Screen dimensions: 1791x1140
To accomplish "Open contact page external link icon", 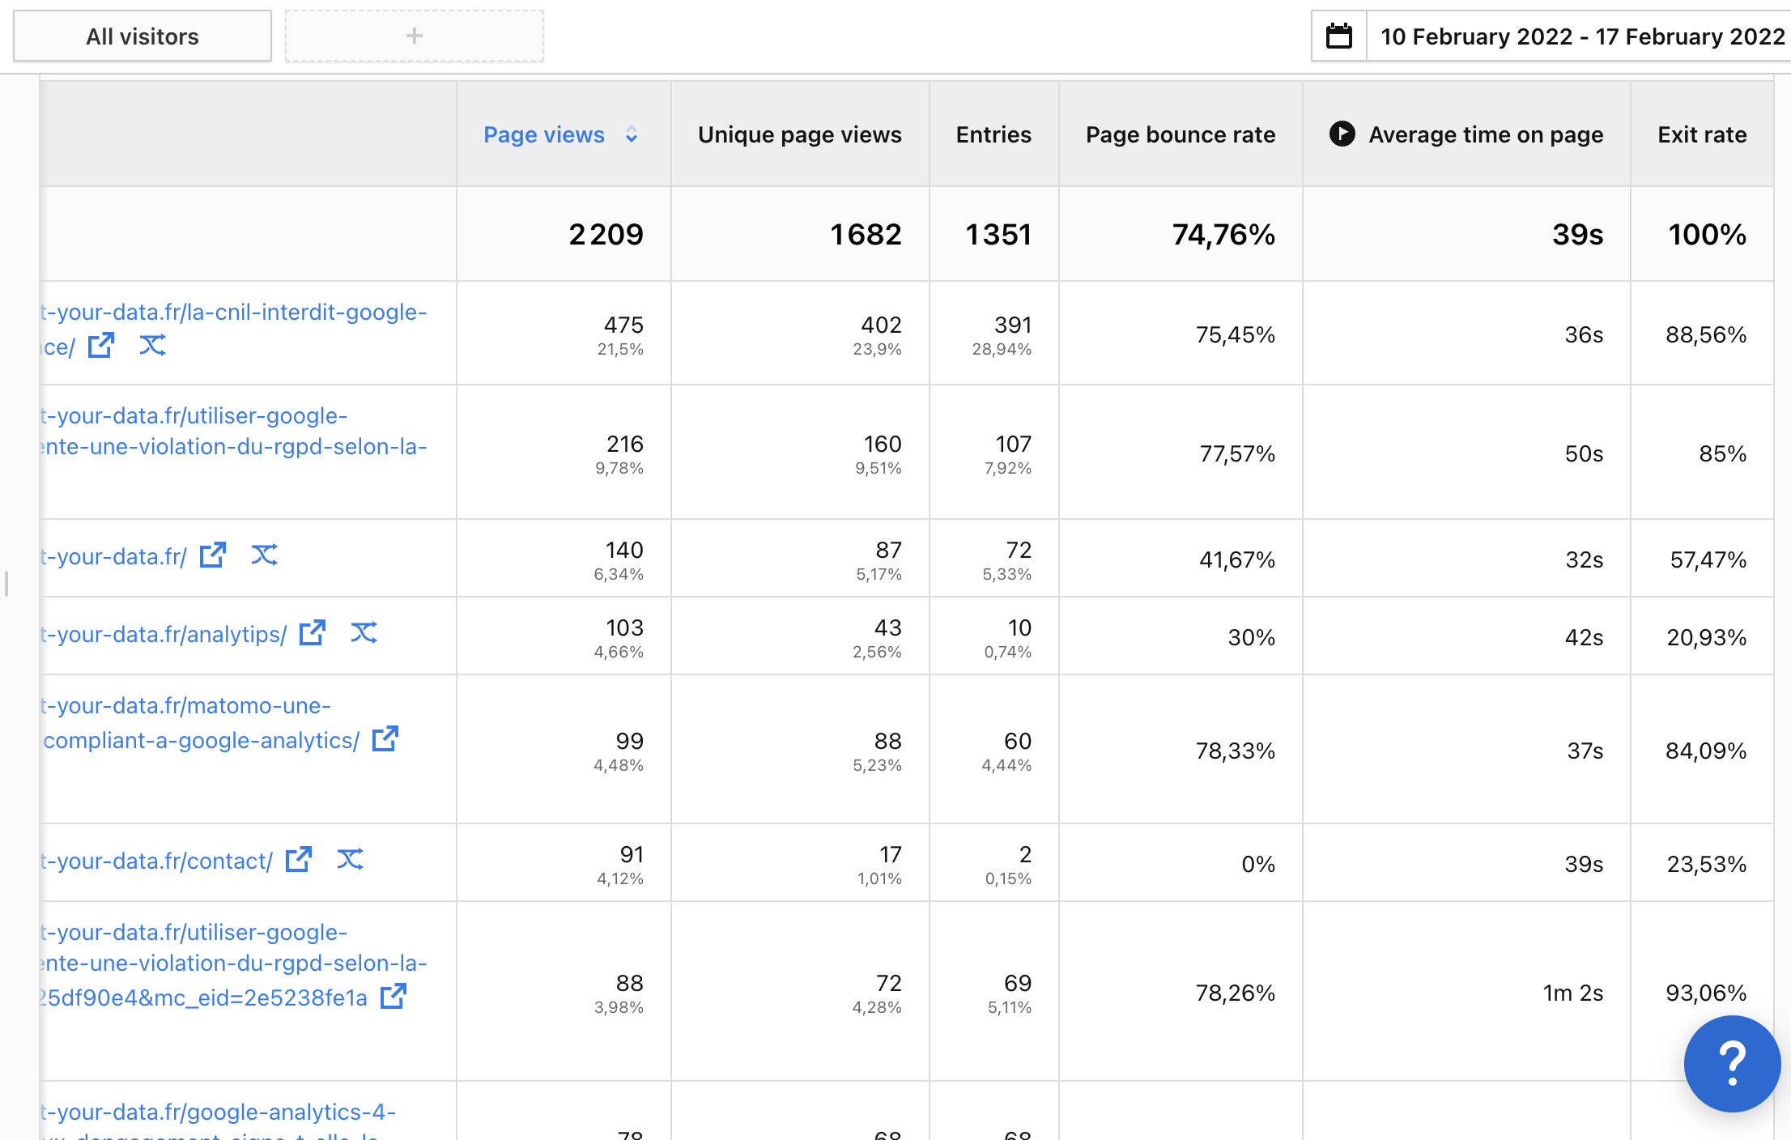I will 299,860.
